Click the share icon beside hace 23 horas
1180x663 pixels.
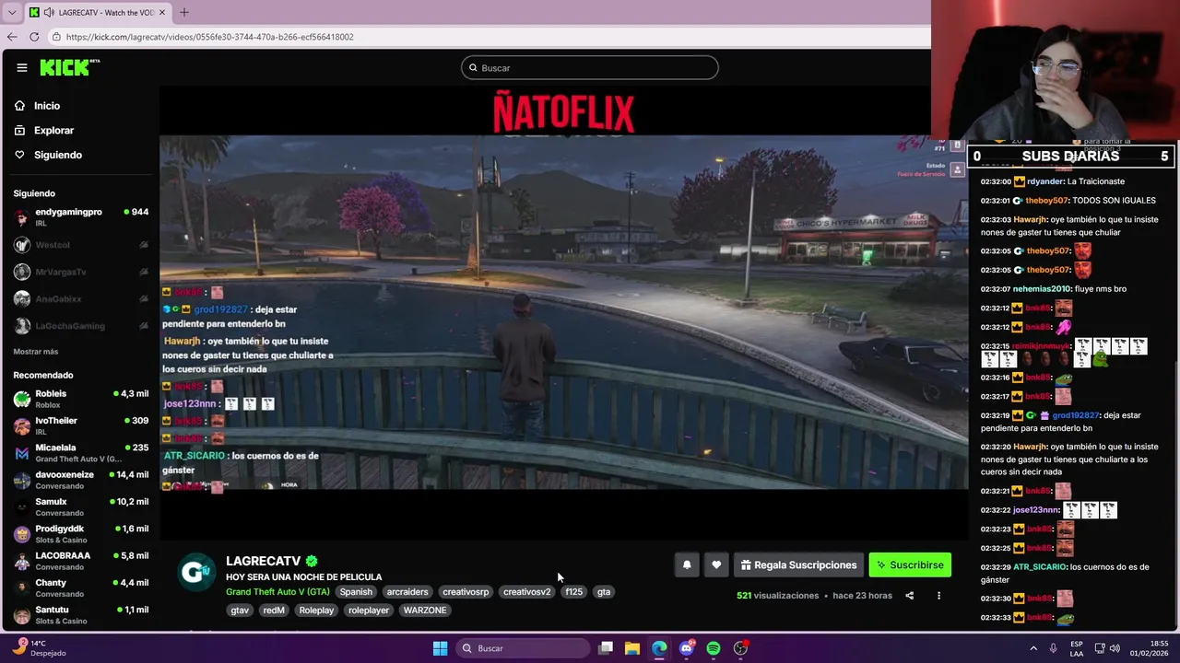pos(909,596)
